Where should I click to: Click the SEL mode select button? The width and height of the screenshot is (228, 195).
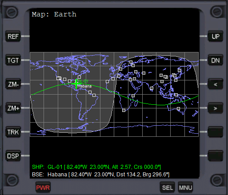168,187
